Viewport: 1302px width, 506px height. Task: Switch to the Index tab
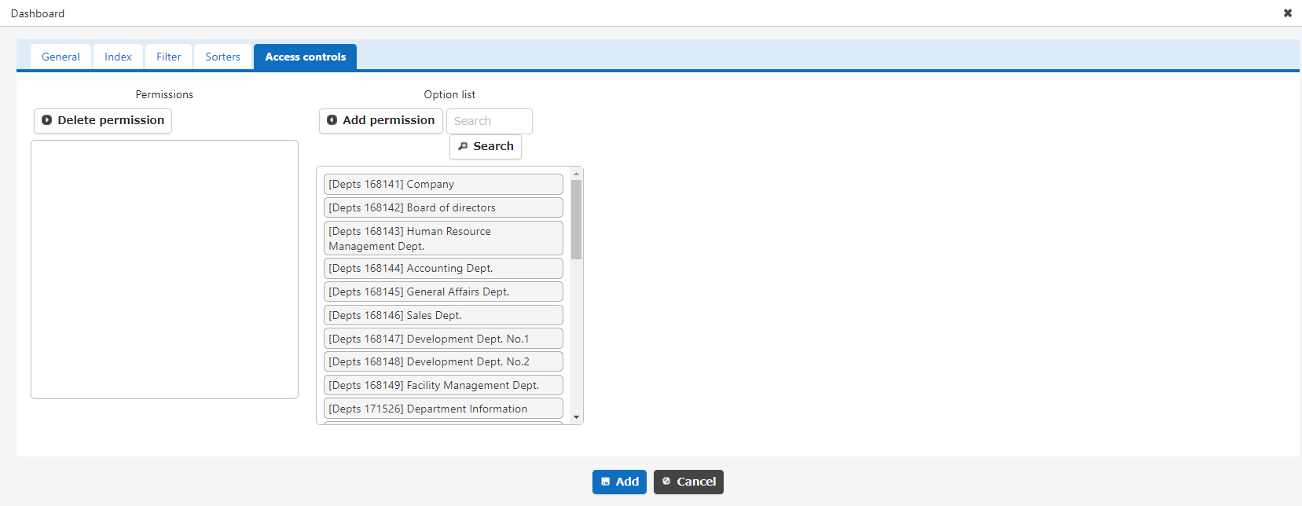(x=118, y=57)
